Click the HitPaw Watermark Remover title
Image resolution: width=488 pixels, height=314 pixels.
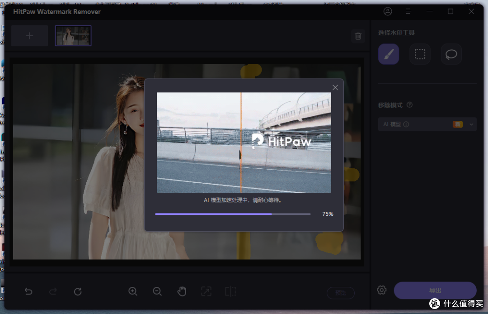pos(57,11)
